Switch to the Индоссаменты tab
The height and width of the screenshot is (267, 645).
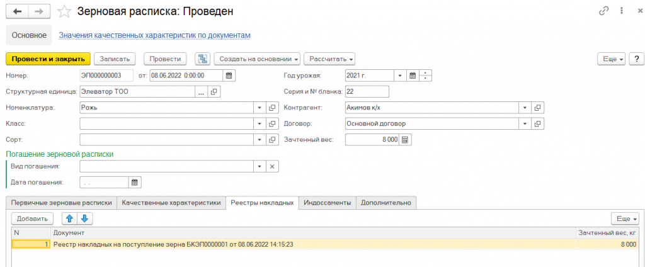(x=327, y=202)
